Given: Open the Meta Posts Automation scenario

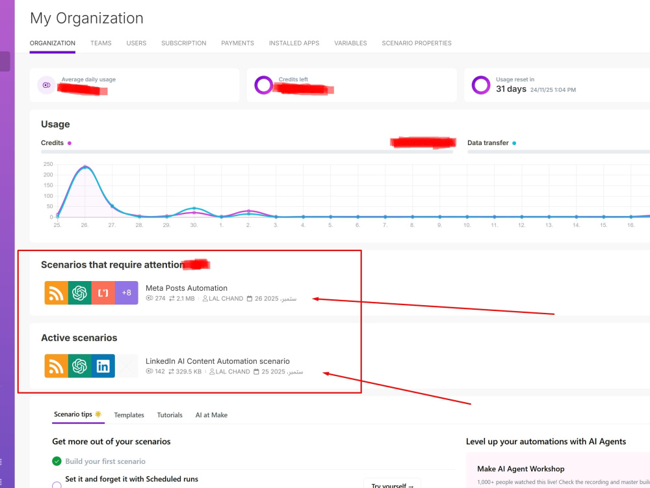Looking at the screenshot, I should (x=187, y=288).
